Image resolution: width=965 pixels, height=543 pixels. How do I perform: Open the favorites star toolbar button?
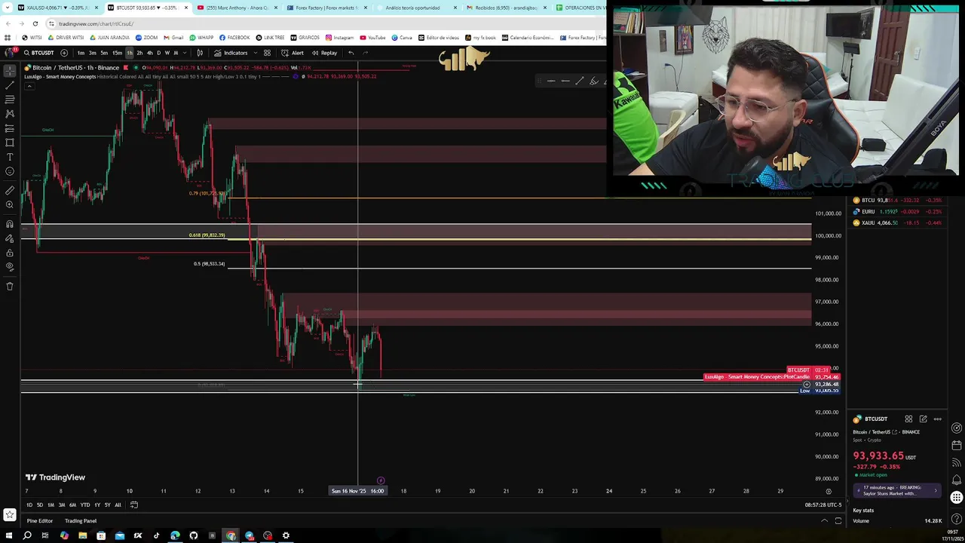pos(10,515)
